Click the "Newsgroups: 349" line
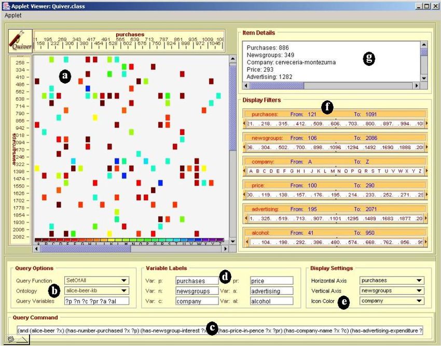 coord(270,55)
